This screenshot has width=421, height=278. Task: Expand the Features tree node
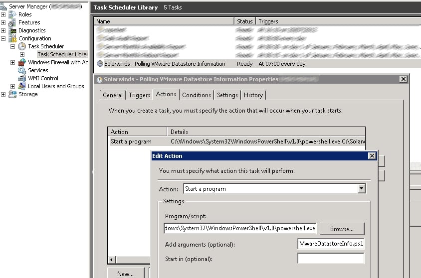tap(3, 22)
